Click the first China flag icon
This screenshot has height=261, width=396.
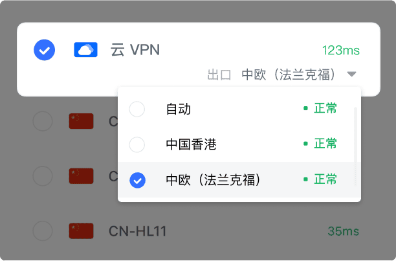(x=82, y=121)
